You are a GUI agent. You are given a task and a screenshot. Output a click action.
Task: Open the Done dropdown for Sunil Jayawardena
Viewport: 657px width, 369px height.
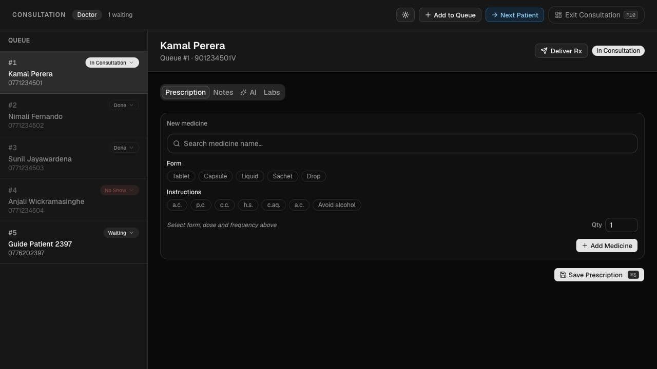[123, 148]
